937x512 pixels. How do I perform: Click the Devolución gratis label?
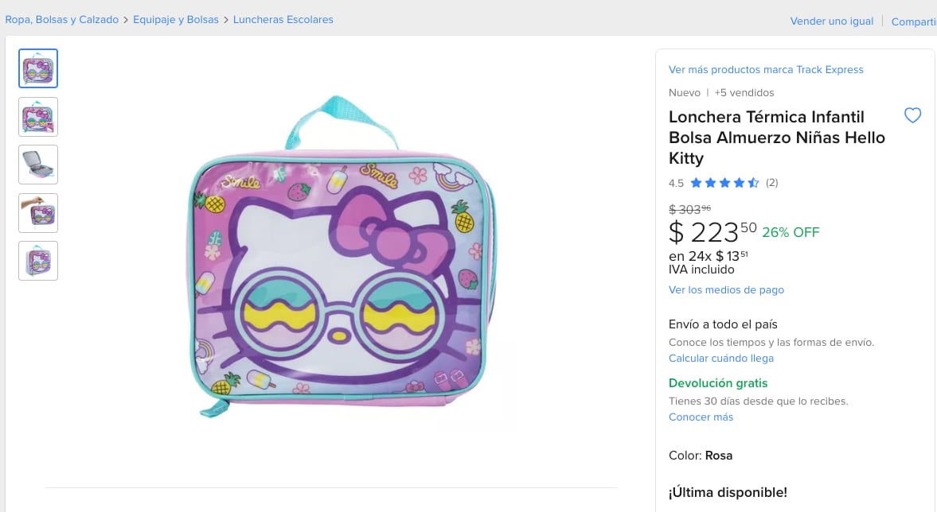click(718, 383)
